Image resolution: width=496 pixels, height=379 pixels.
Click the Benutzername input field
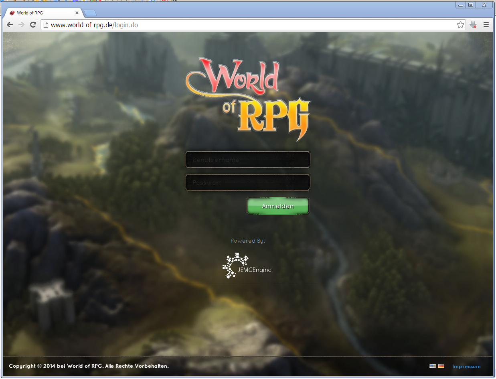(247, 160)
